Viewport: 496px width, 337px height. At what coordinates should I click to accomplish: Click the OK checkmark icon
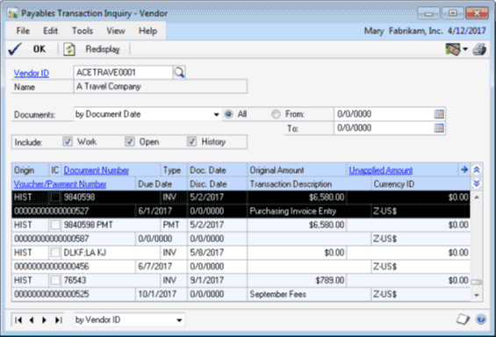click(15, 49)
